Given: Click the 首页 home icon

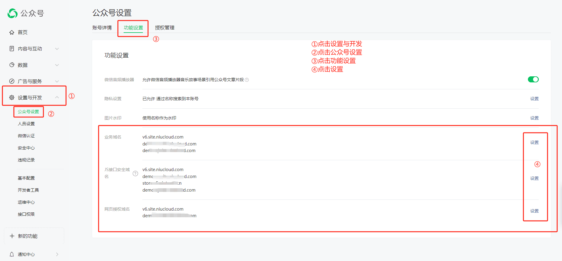Looking at the screenshot, I should (12, 32).
